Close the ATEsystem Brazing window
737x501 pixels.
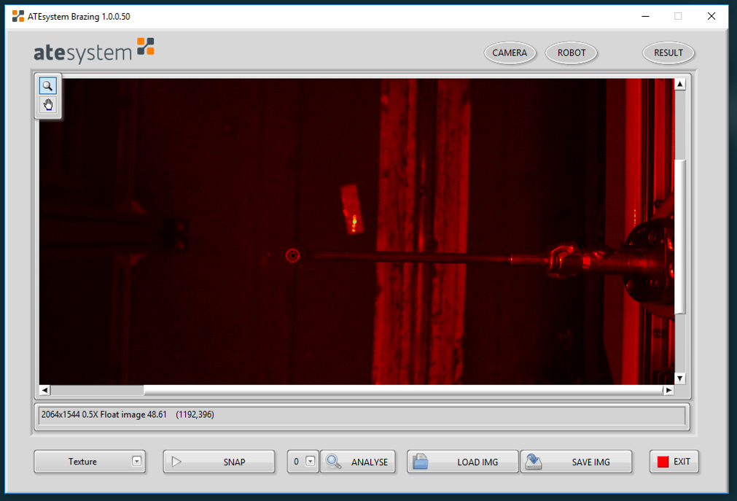coord(711,17)
